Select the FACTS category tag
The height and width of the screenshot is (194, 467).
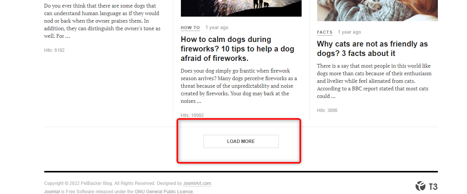pos(325,33)
